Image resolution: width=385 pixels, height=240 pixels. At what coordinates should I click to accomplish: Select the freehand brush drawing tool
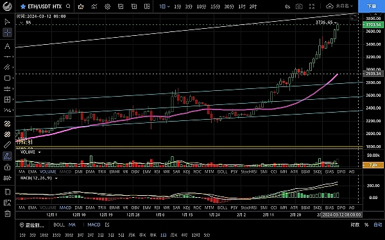tap(7, 156)
